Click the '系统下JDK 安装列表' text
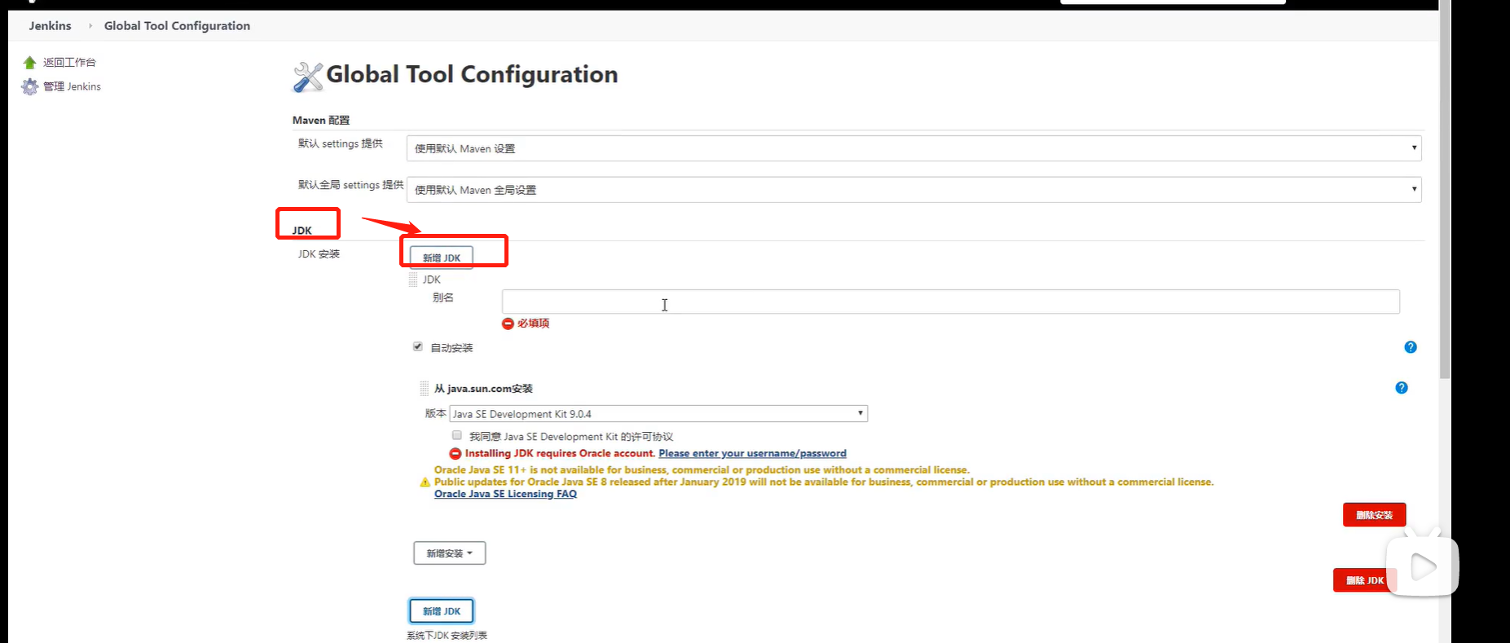 click(447, 636)
